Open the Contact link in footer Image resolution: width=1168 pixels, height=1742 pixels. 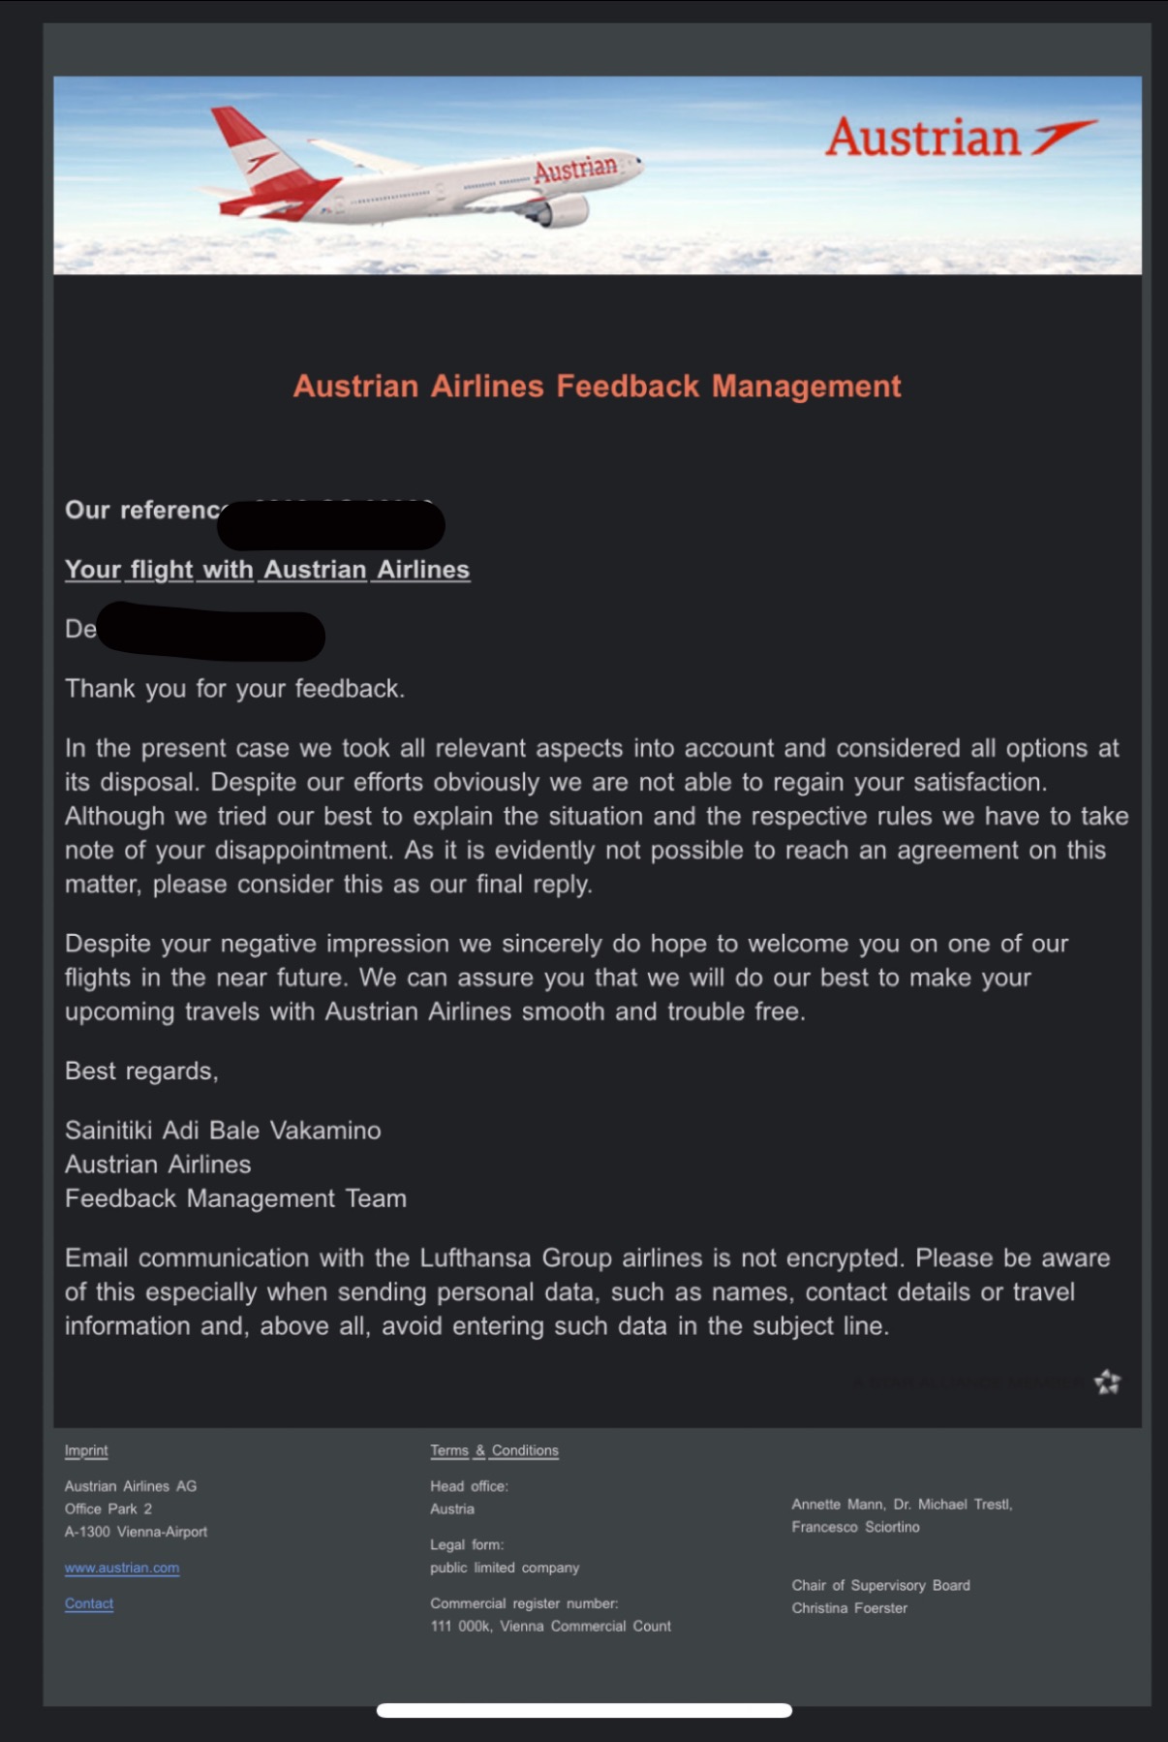(x=89, y=1603)
